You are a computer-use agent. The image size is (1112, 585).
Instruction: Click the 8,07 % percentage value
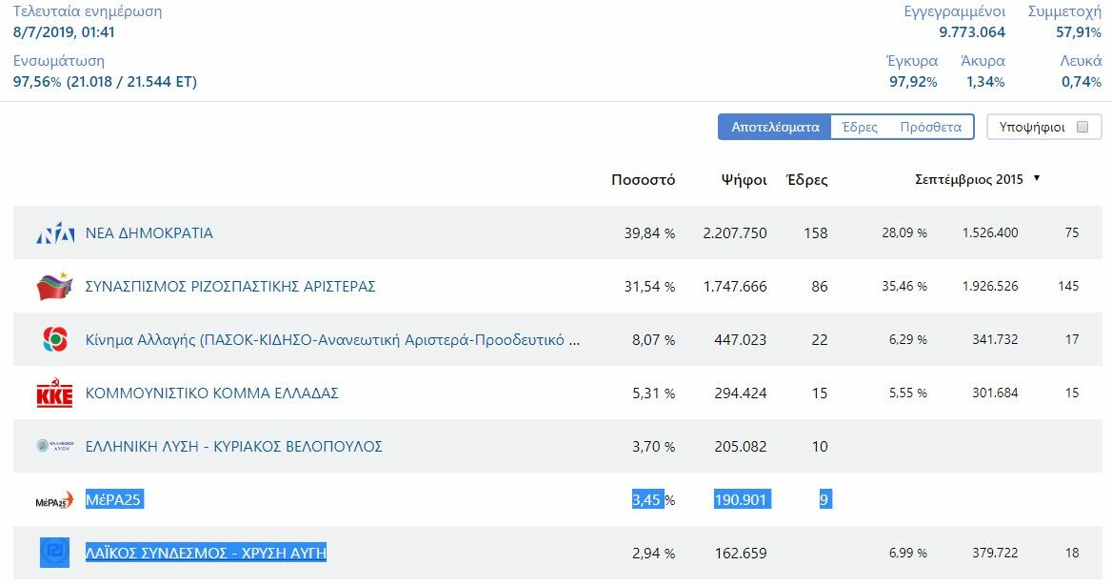(654, 340)
